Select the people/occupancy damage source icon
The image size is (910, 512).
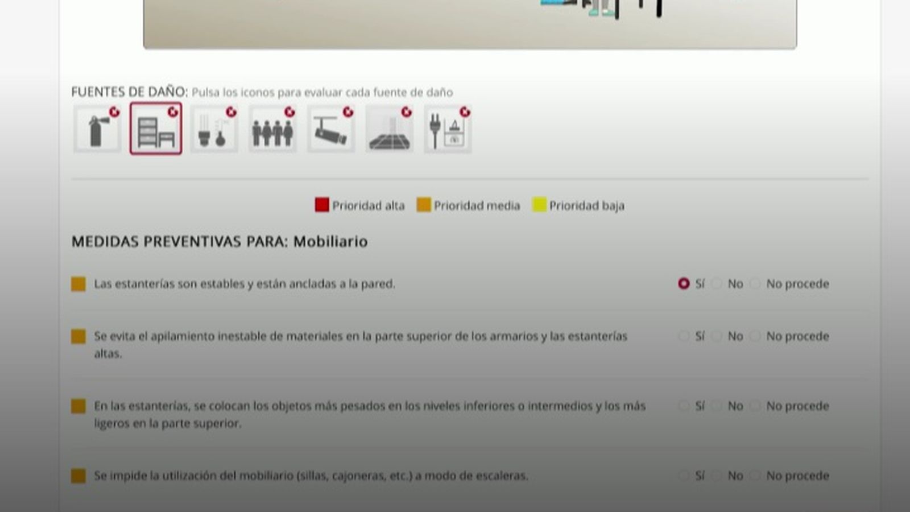(272, 130)
